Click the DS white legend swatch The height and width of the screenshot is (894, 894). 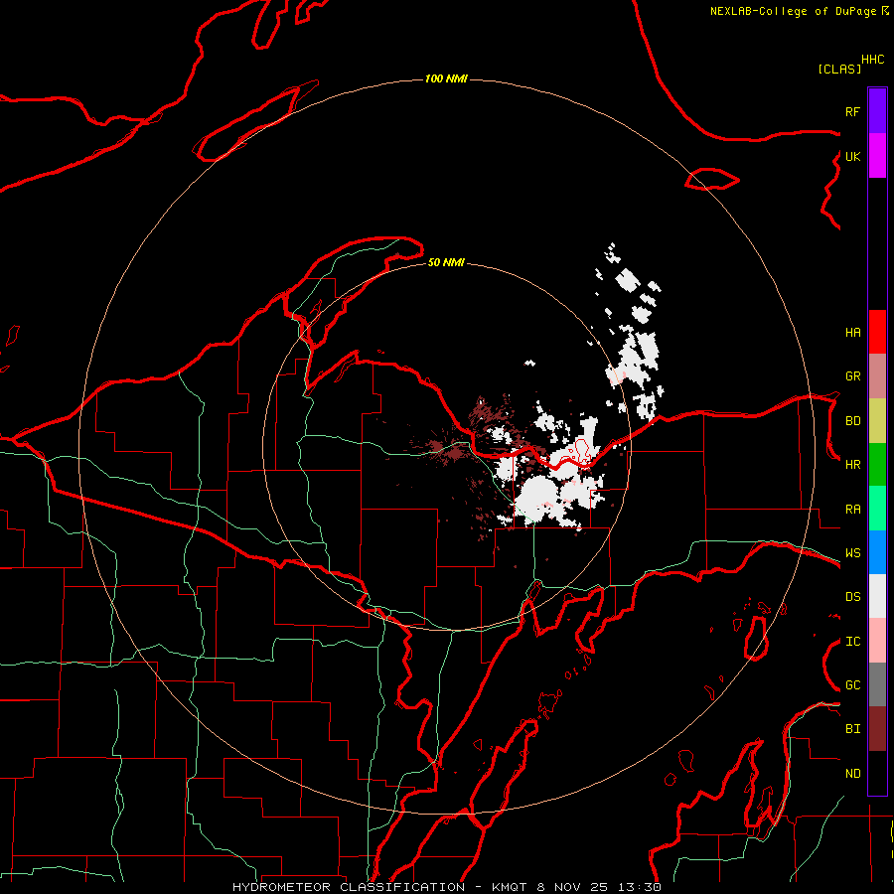(877, 596)
